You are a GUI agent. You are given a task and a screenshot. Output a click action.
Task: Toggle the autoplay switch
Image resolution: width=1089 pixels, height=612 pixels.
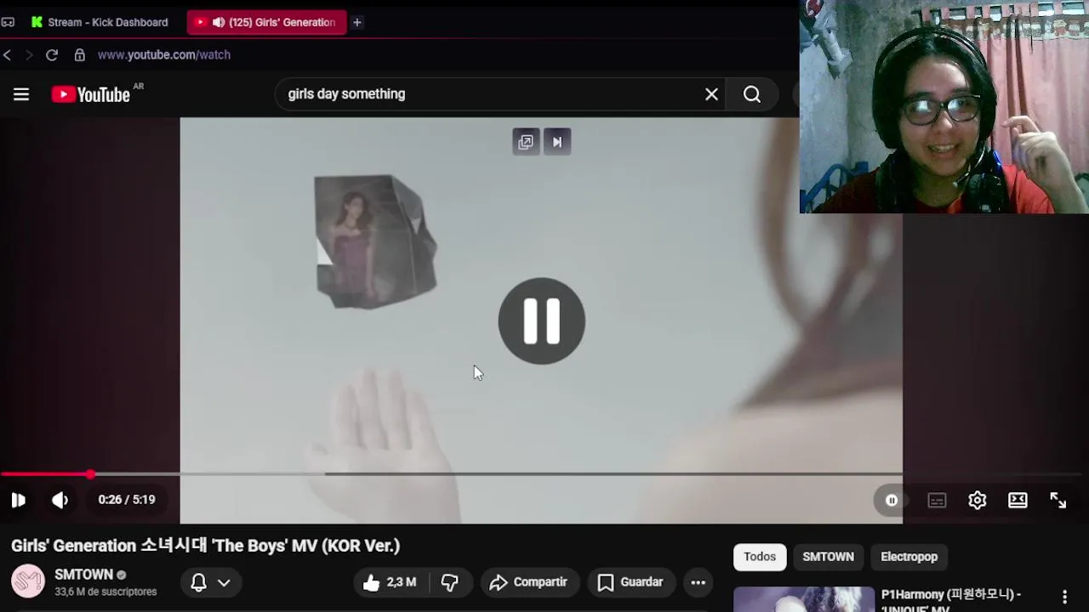tap(892, 501)
